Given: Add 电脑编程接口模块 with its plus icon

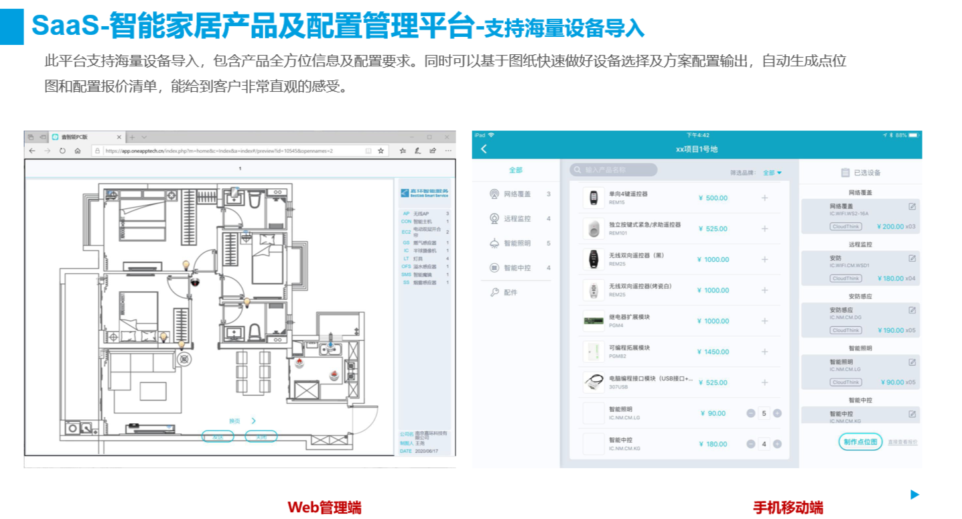Looking at the screenshot, I should [x=764, y=382].
